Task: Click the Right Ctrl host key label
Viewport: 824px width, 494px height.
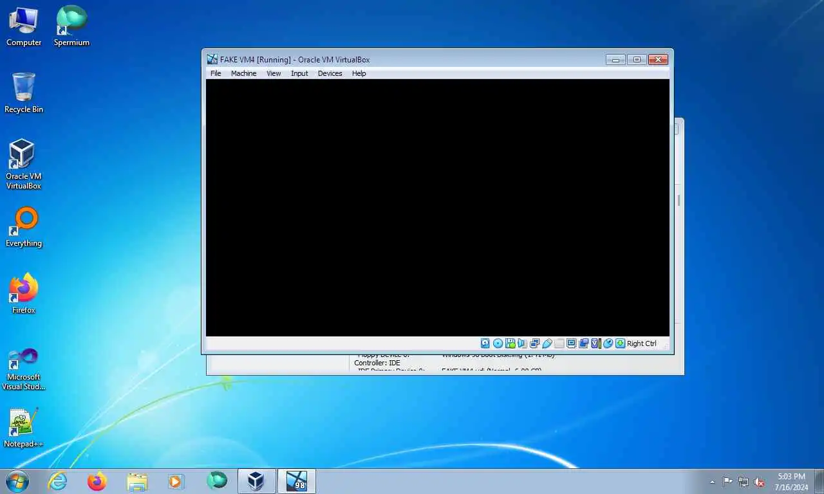Action: [x=642, y=343]
